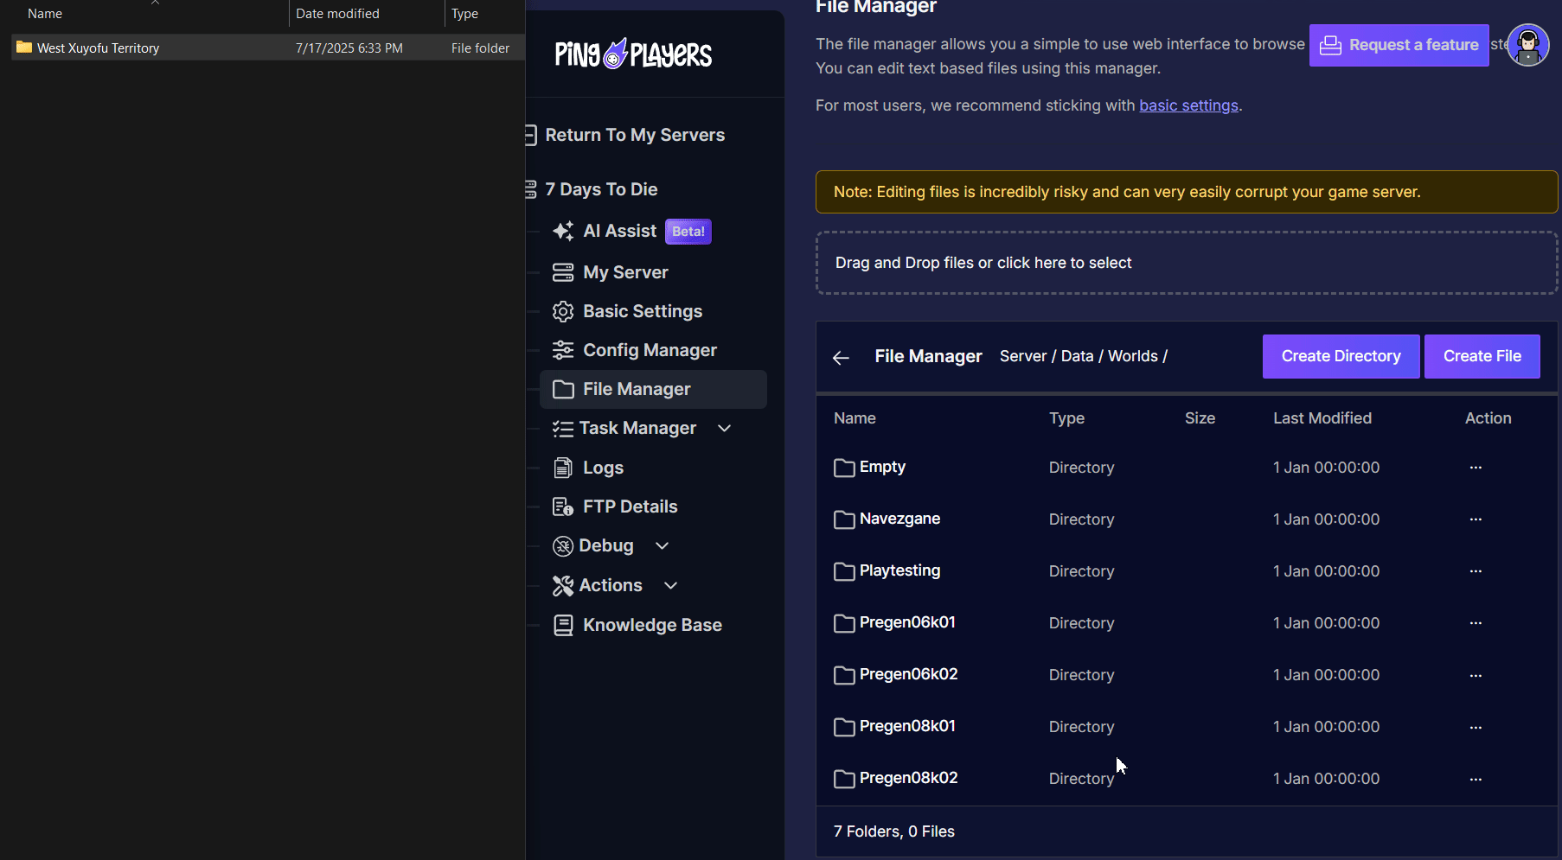The width and height of the screenshot is (1562, 860).
Task: Select West Xuyofu Territory folder in Explorer
Action: (268, 48)
